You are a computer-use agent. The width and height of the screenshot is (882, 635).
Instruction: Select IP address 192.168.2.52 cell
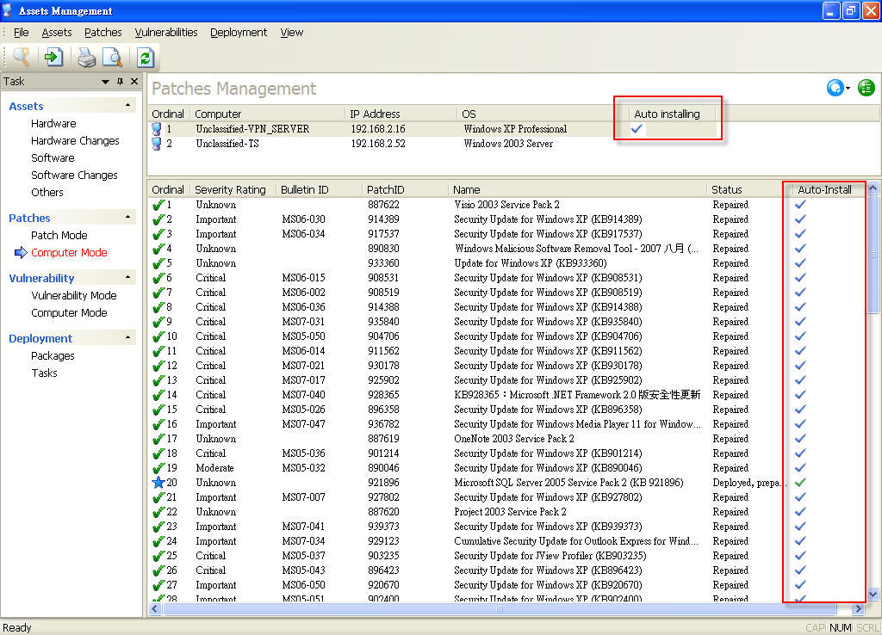378,144
